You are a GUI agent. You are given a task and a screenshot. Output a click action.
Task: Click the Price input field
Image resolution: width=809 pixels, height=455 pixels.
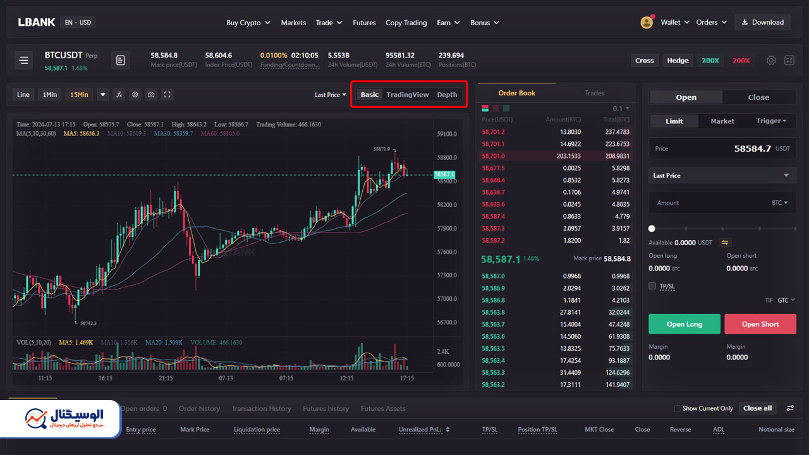[722, 149]
